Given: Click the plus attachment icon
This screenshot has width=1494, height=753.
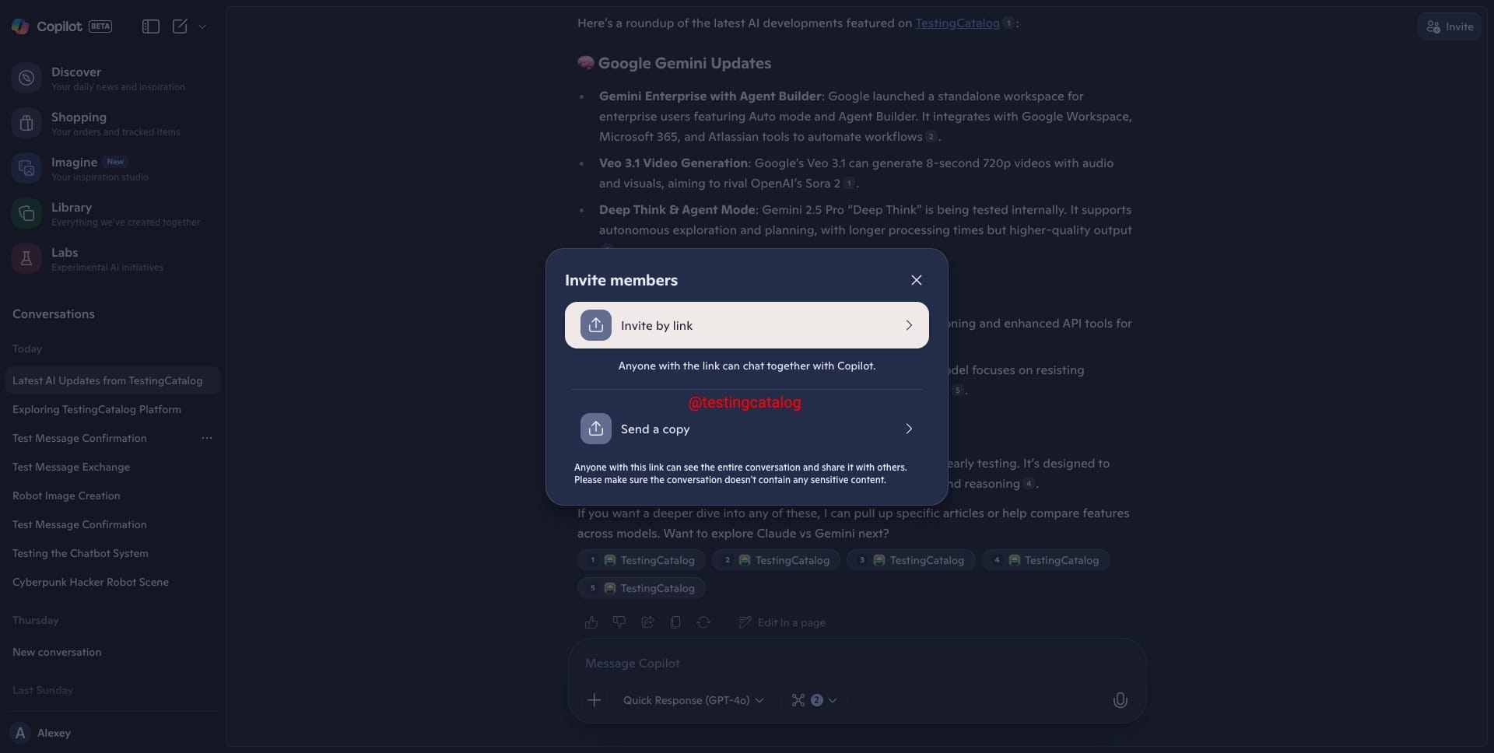Looking at the screenshot, I should pyautogui.click(x=594, y=700).
